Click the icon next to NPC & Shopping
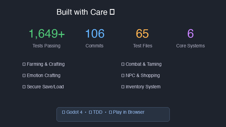Viewport: 226px width, 127px height. coord(123,76)
